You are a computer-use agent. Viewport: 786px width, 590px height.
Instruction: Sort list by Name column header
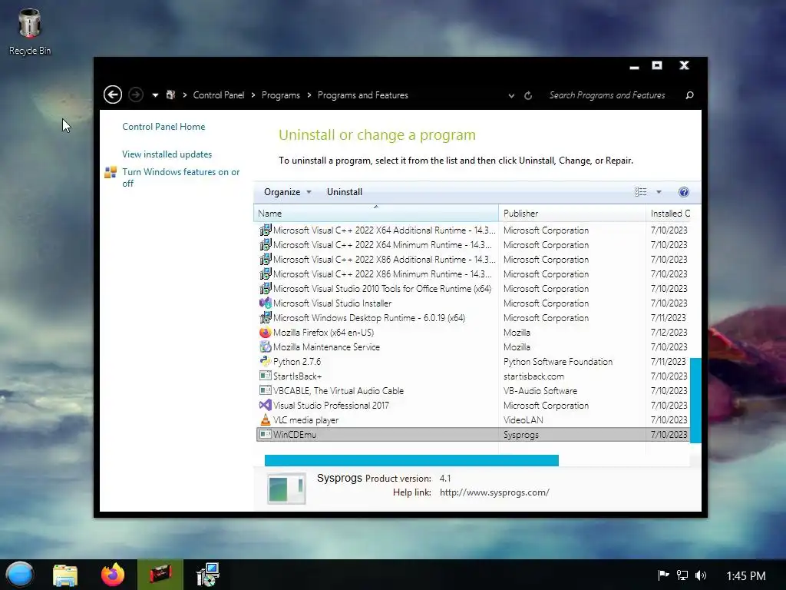click(376, 214)
